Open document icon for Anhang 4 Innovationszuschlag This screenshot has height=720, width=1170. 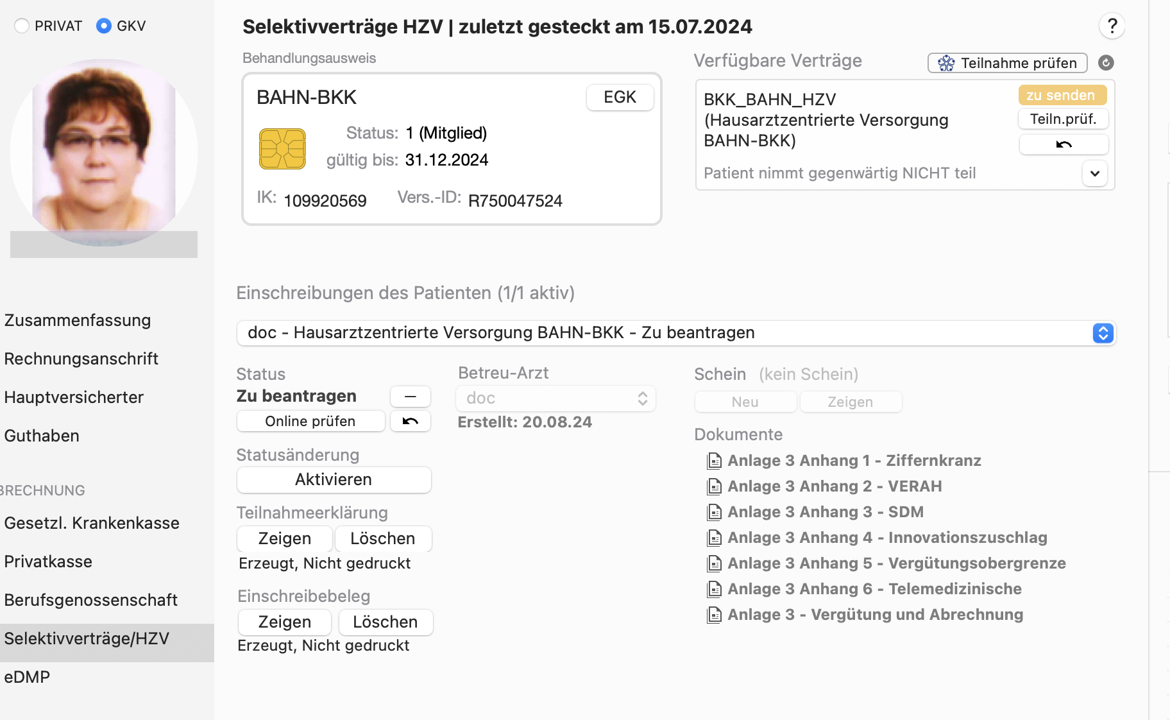[714, 538]
